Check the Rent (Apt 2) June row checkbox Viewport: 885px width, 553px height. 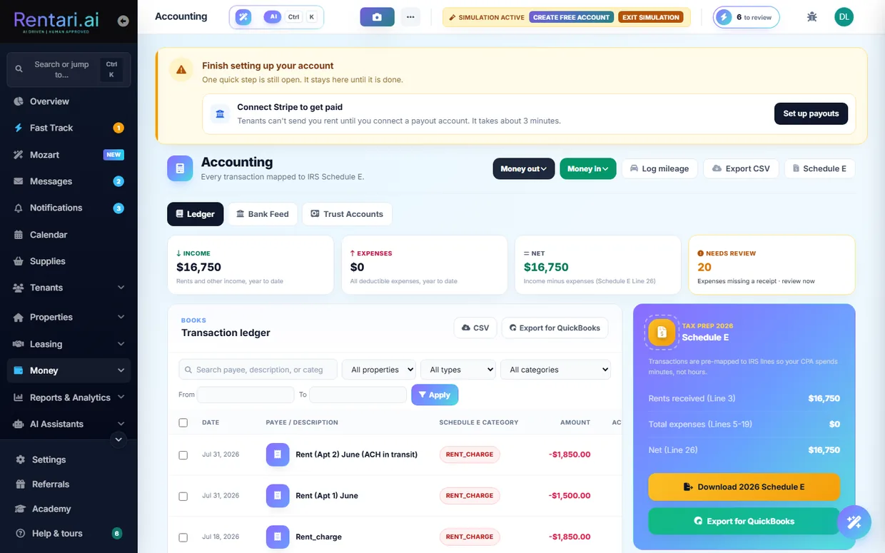click(x=183, y=455)
